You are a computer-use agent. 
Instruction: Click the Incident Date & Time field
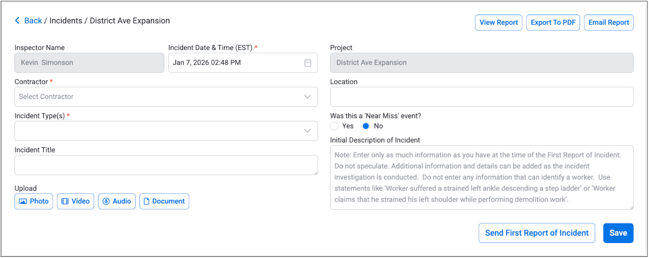point(235,63)
